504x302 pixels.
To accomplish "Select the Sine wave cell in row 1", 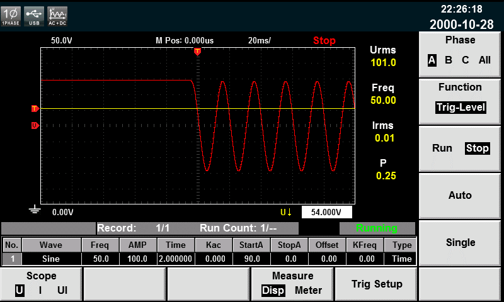I will (51, 259).
